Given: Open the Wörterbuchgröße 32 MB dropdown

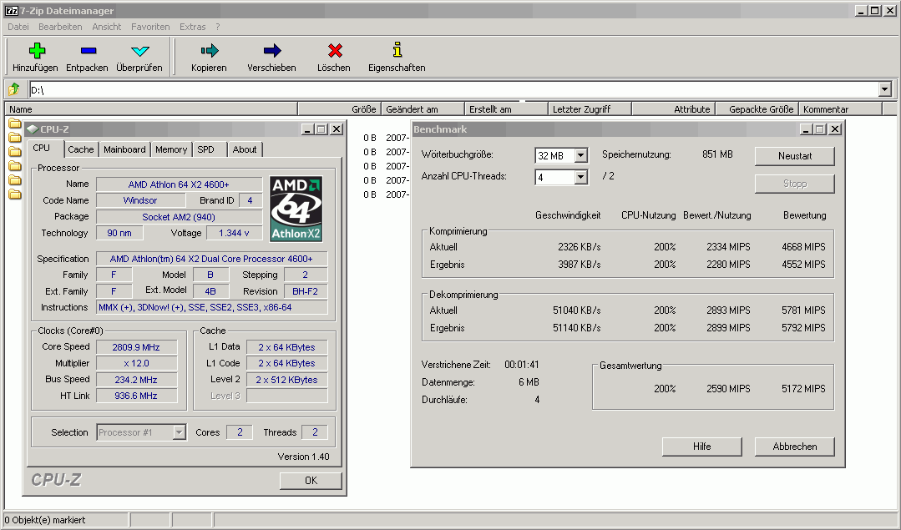Looking at the screenshot, I should pyautogui.click(x=581, y=155).
